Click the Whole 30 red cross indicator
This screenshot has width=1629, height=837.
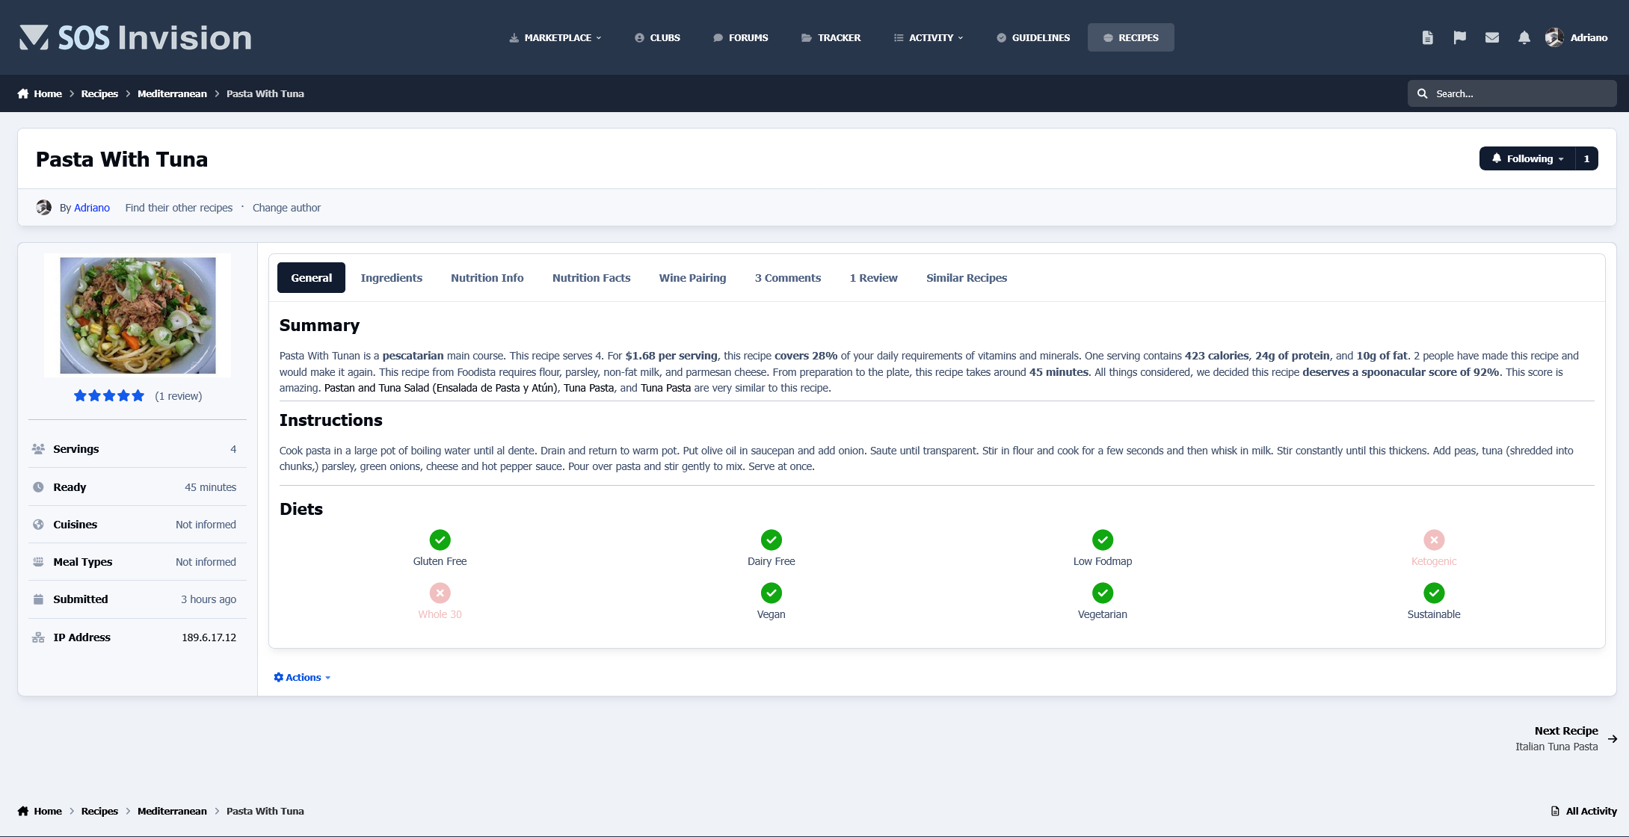[440, 593]
